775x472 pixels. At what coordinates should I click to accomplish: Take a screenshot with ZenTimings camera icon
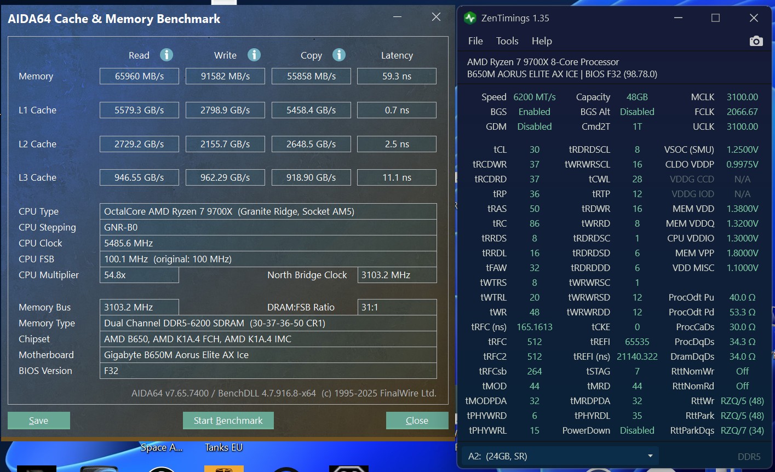(x=756, y=41)
